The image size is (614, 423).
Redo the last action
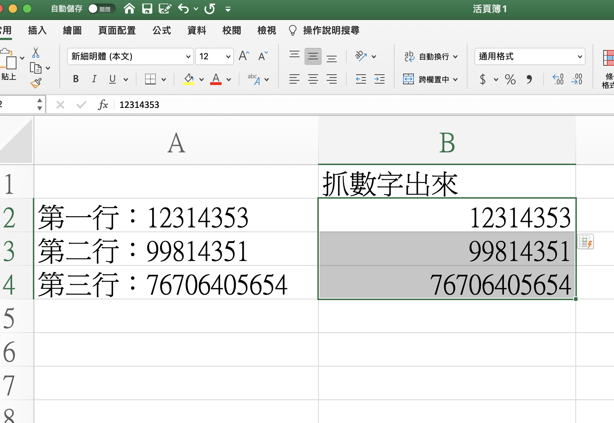[x=210, y=8]
